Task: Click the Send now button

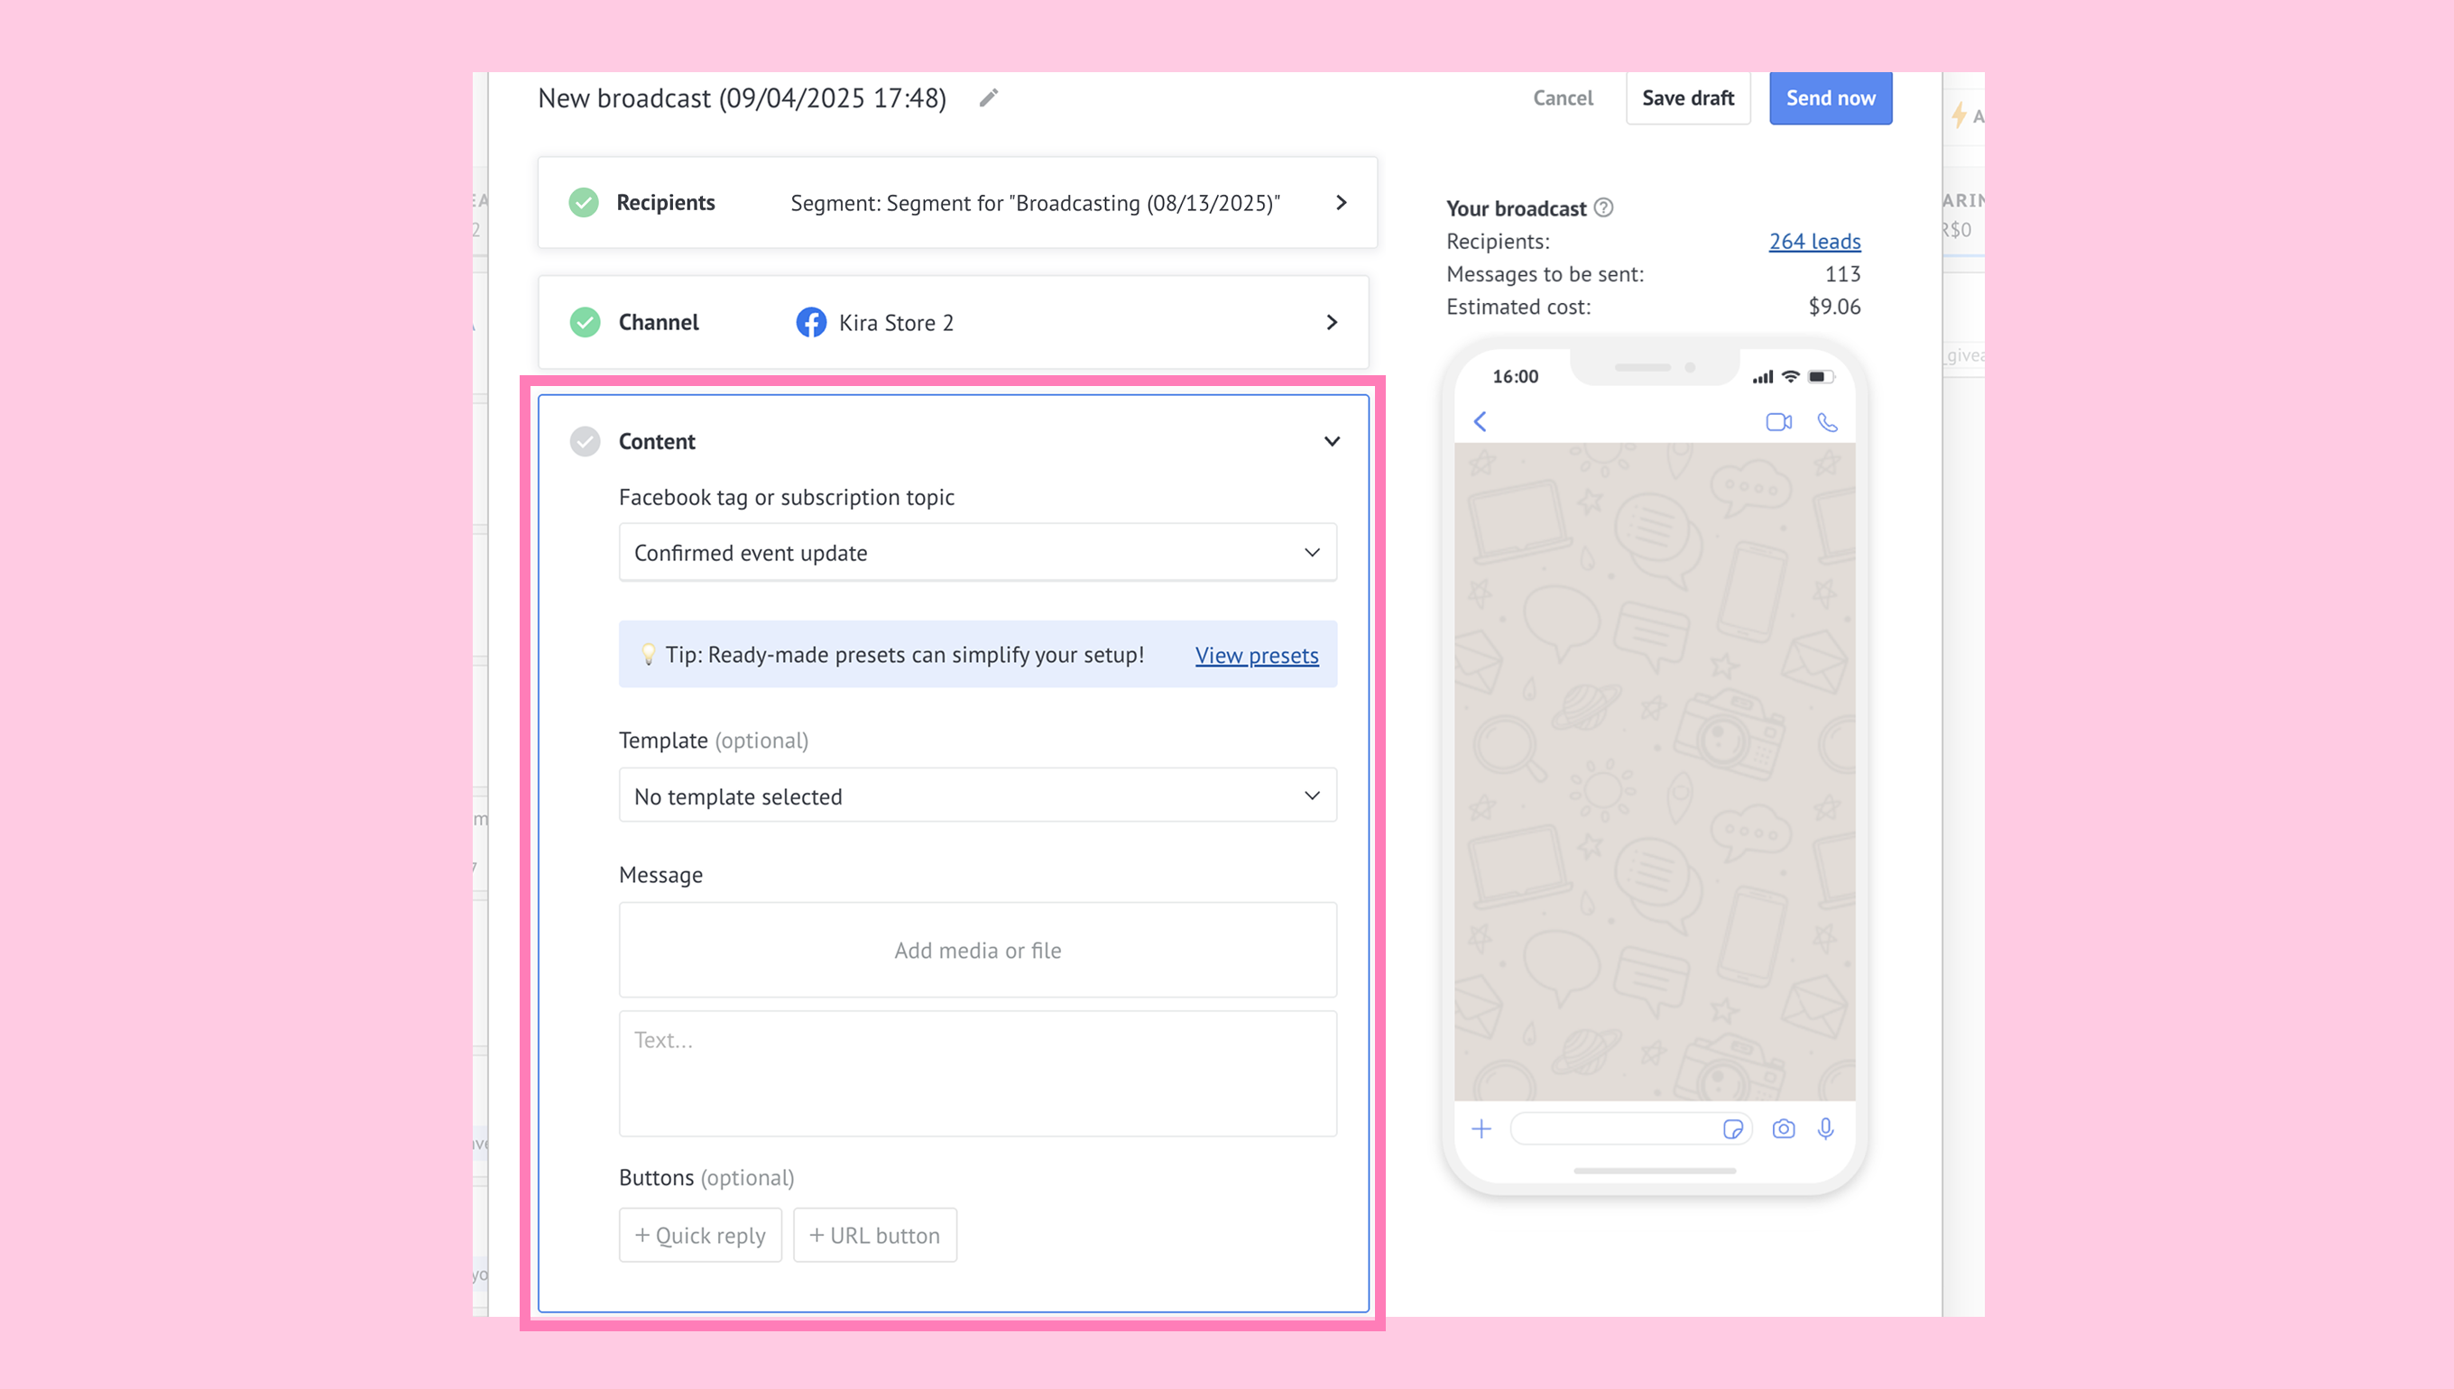Action: pyautogui.click(x=1830, y=98)
